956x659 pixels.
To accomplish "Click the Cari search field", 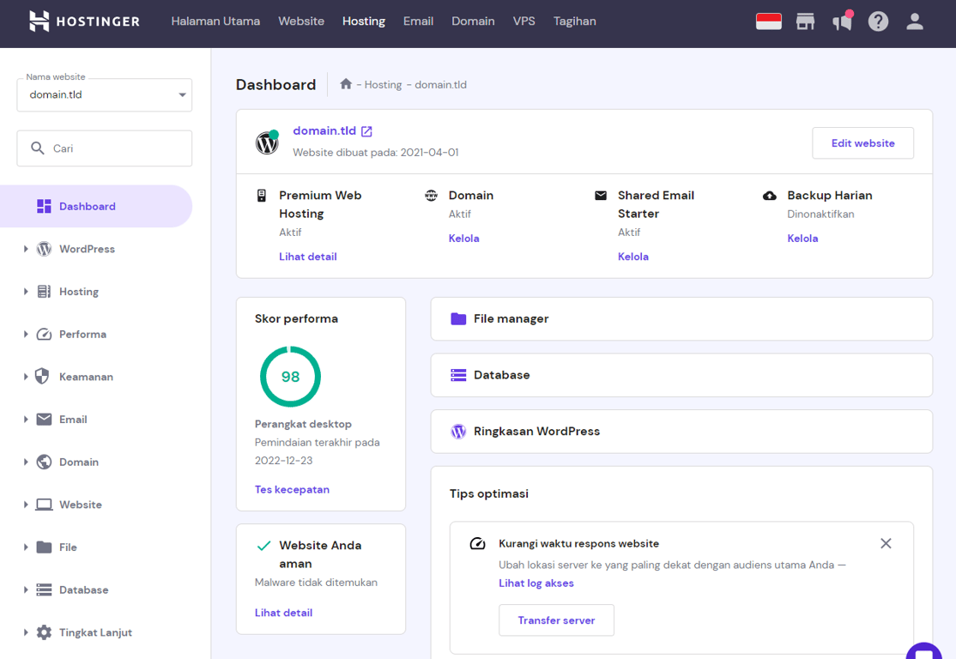I will point(104,148).
